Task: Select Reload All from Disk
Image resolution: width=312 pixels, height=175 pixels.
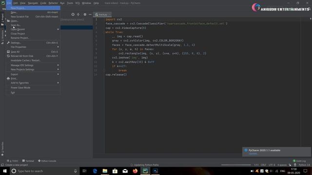Action: [33, 56]
